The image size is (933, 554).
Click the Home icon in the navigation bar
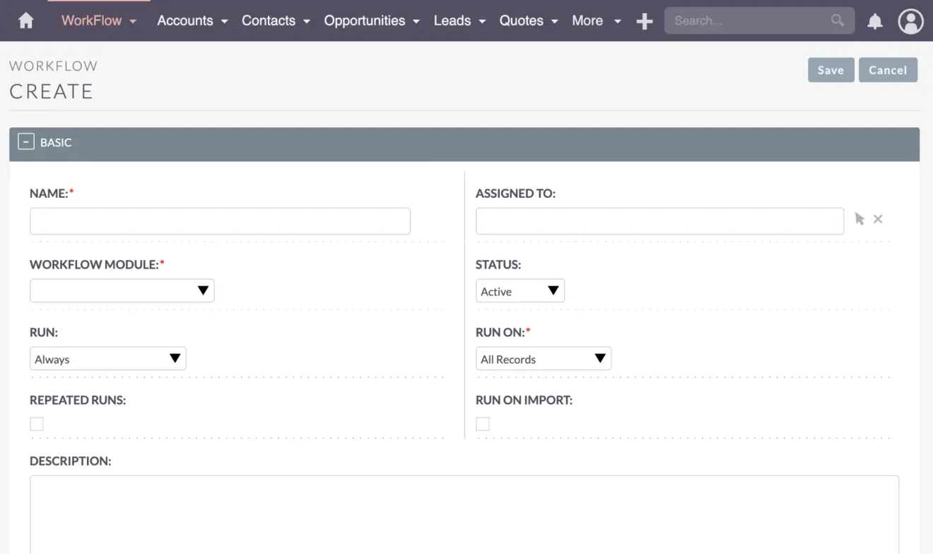click(25, 20)
